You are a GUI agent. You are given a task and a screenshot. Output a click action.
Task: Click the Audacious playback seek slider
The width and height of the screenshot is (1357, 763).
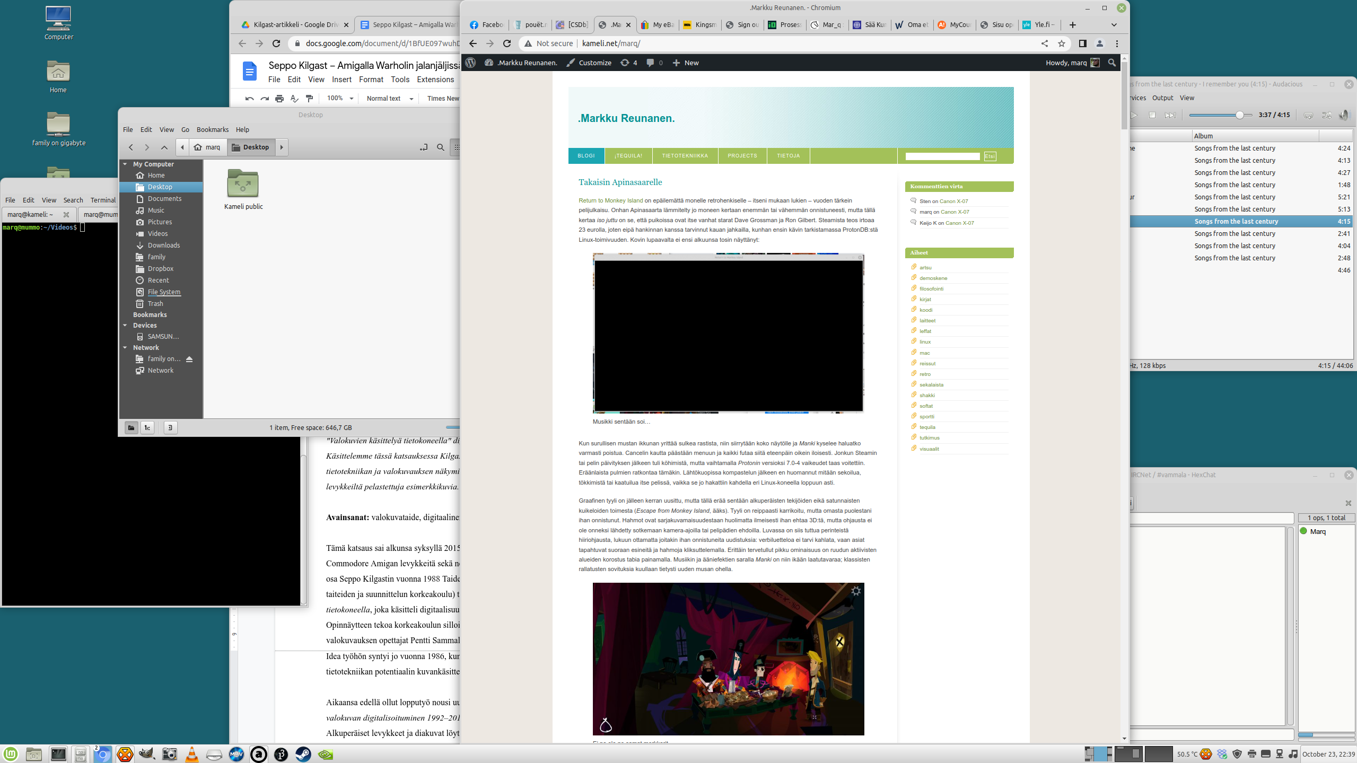(x=1220, y=115)
